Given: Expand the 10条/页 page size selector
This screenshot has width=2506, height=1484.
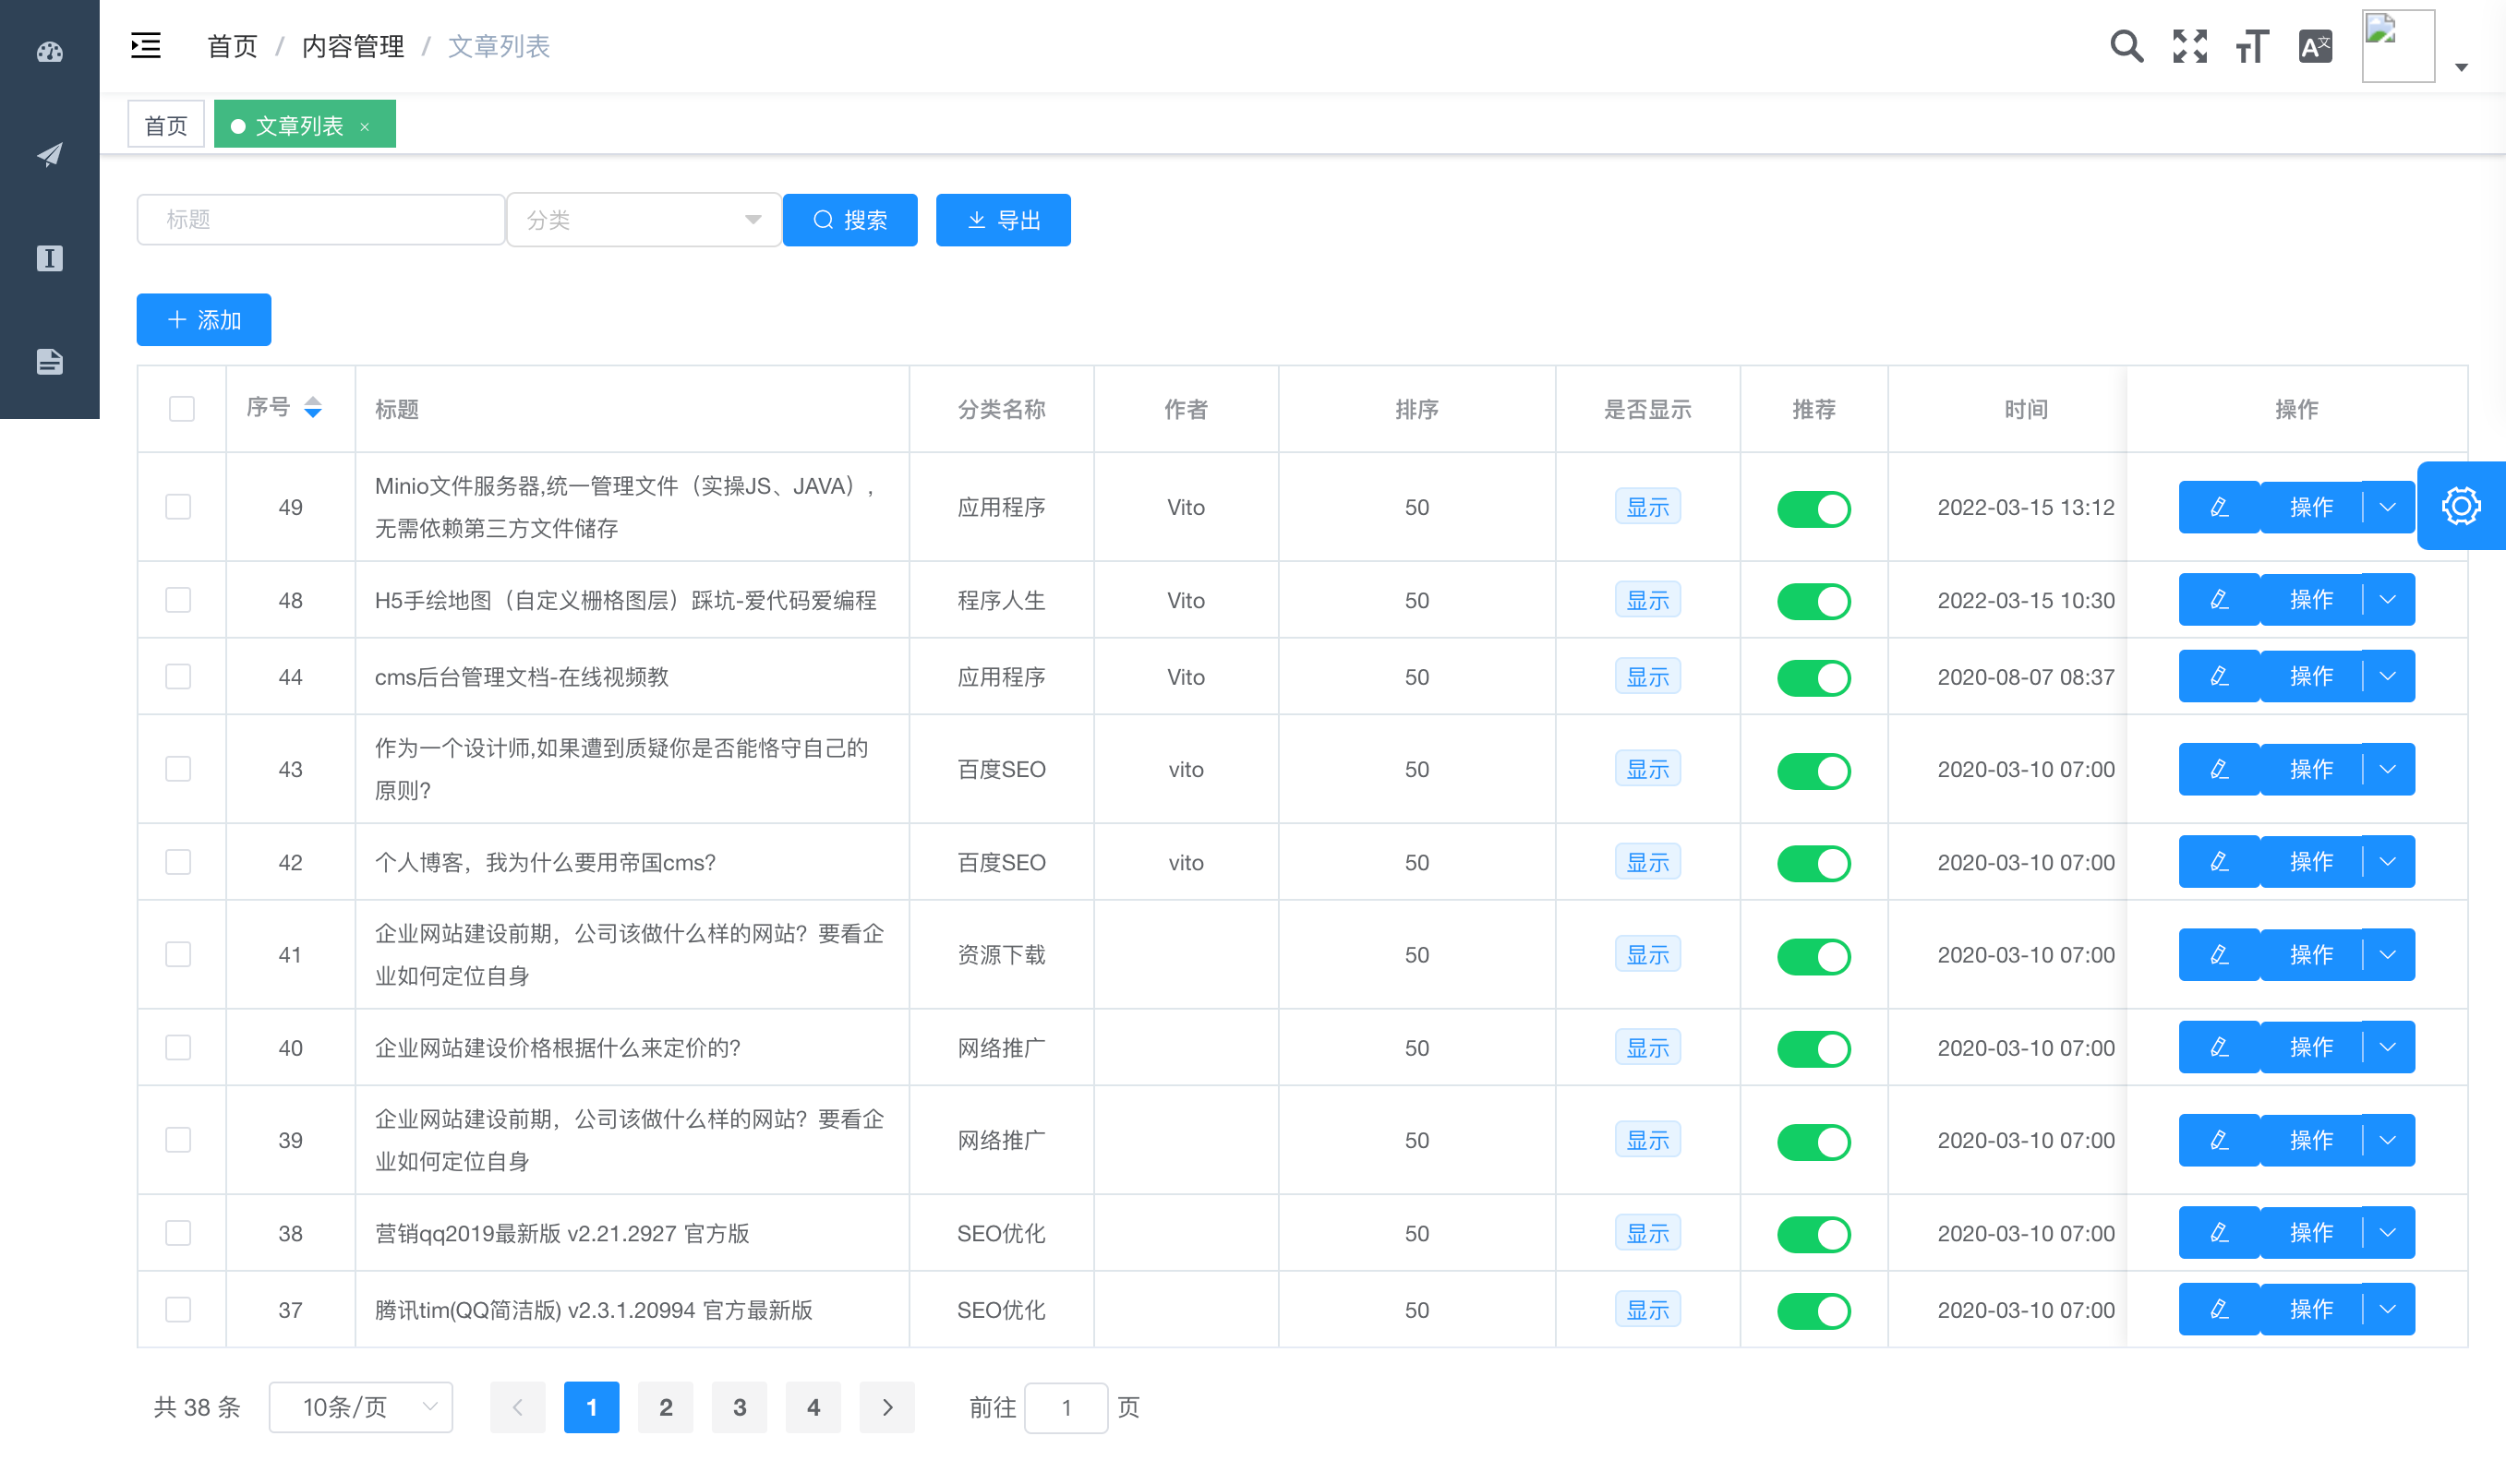Looking at the screenshot, I should pos(360,1407).
